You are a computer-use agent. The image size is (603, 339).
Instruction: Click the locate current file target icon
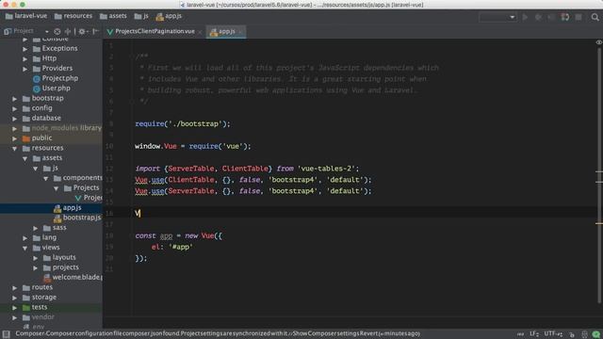[x=57, y=31]
